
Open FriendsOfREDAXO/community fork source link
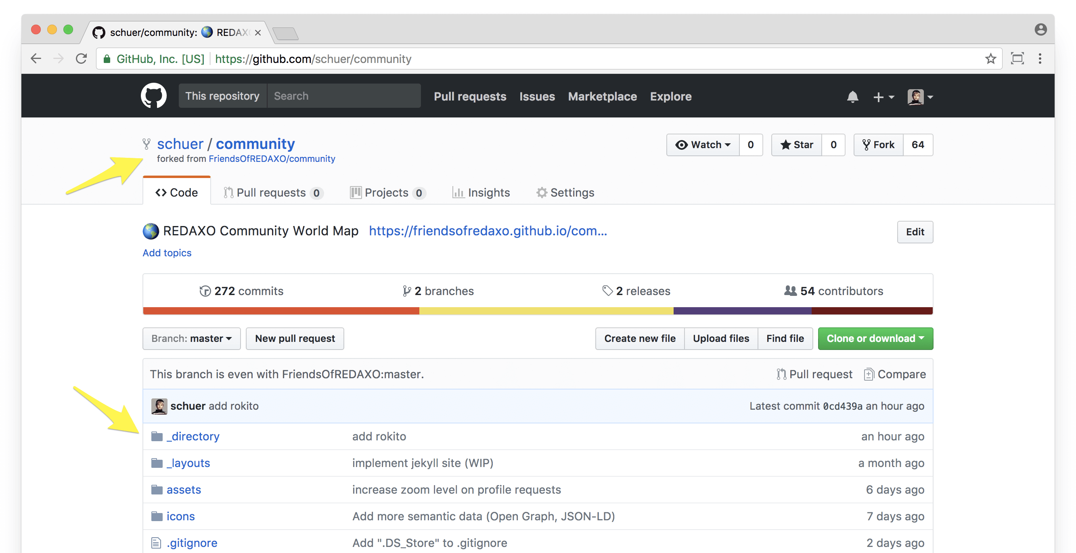point(272,159)
